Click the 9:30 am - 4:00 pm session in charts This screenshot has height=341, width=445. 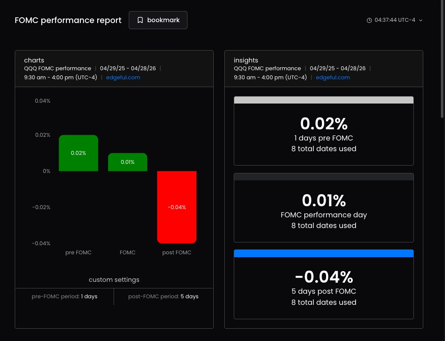tap(60, 77)
